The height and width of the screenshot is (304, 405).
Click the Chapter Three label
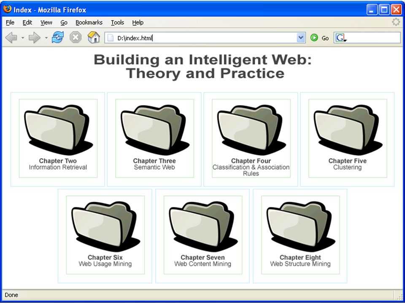coord(154,161)
